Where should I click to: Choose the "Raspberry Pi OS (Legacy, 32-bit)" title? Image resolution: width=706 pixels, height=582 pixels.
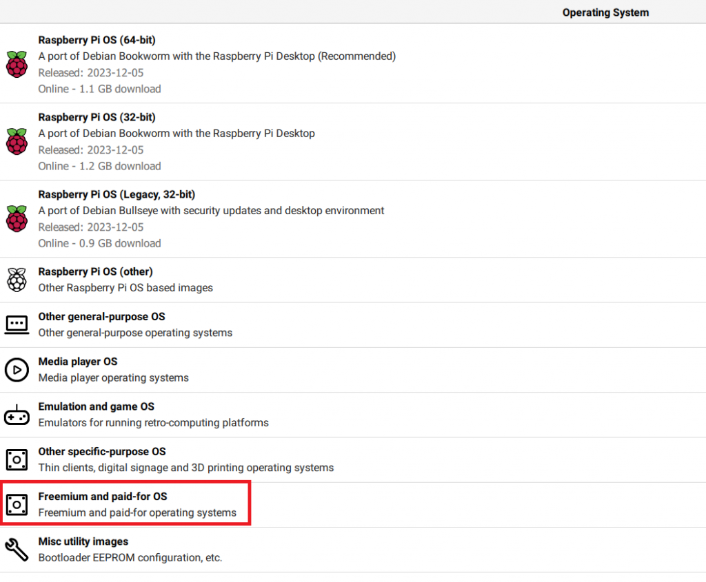tap(117, 194)
